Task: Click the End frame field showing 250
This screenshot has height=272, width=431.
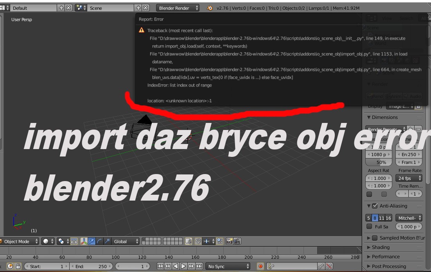Action: (x=91, y=266)
